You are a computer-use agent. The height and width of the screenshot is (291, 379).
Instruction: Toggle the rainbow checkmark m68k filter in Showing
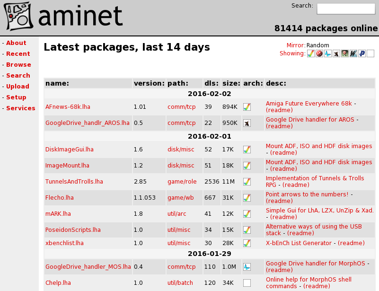click(x=310, y=53)
